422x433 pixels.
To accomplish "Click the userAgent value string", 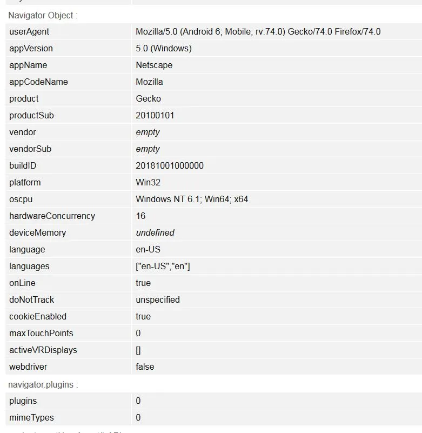I will pos(258,31).
